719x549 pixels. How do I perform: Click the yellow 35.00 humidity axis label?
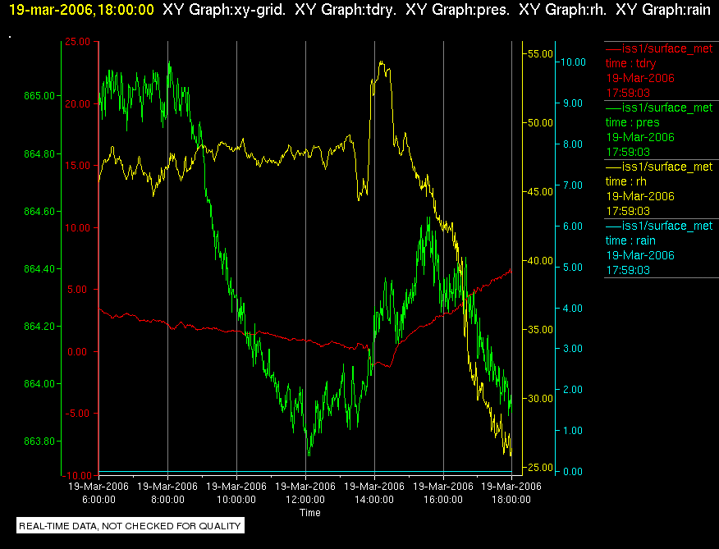541,329
